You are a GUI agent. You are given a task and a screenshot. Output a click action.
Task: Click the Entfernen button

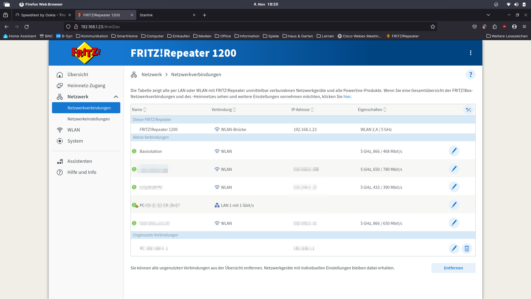pyautogui.click(x=453, y=268)
